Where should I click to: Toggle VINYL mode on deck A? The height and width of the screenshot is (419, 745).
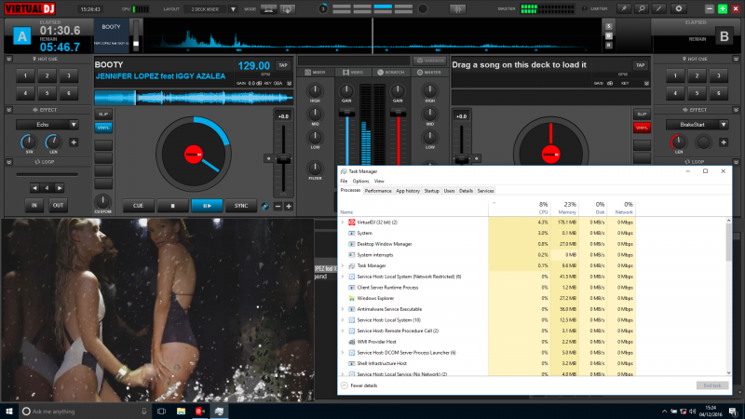(103, 128)
